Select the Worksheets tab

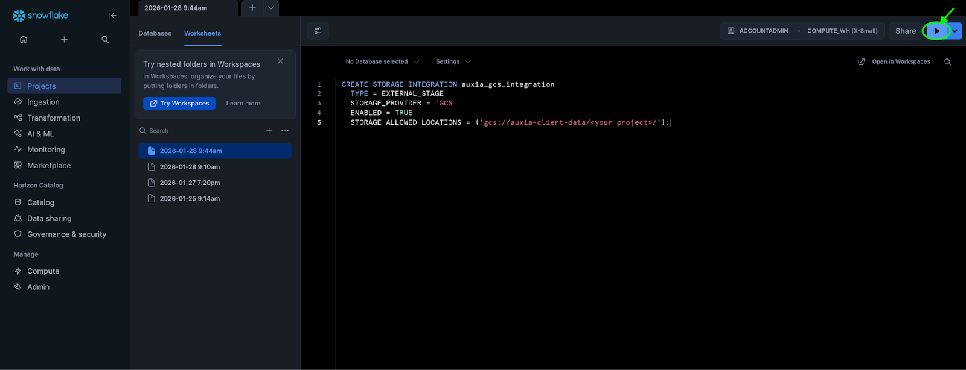tap(202, 33)
